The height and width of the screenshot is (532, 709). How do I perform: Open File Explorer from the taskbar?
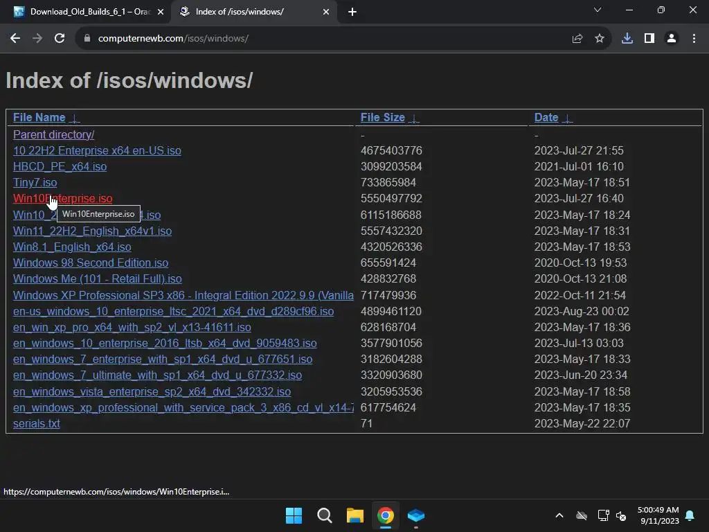point(355,515)
